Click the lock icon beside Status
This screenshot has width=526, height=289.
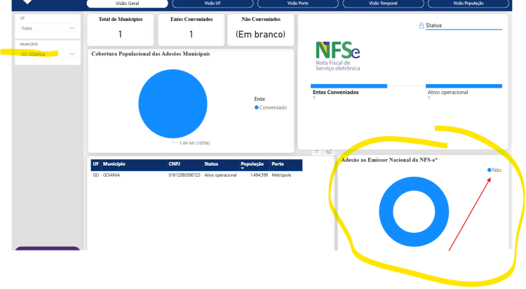pos(422,25)
